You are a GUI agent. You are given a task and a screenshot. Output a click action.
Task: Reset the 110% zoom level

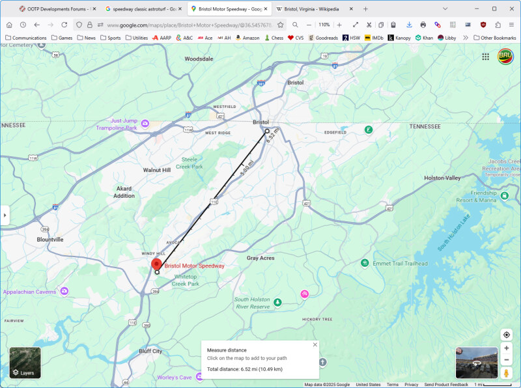coord(324,25)
